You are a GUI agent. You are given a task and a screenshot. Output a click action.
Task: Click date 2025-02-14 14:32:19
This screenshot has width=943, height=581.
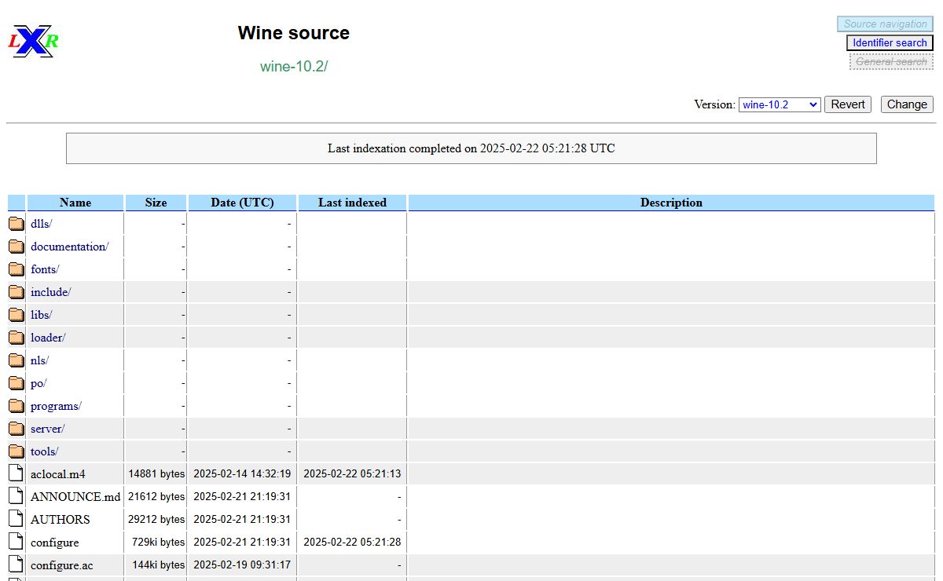(242, 474)
